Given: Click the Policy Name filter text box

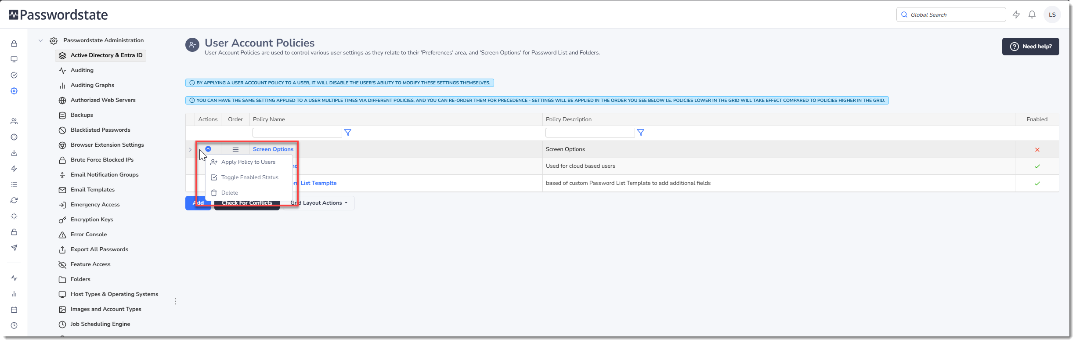Looking at the screenshot, I should [x=297, y=133].
